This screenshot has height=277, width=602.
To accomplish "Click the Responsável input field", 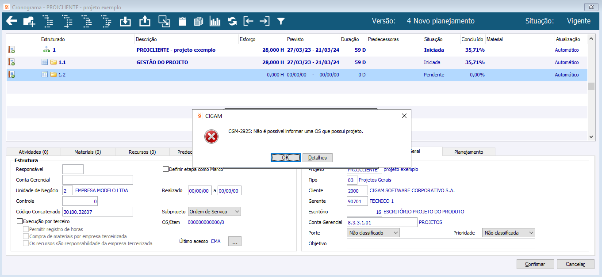I will click(73, 169).
